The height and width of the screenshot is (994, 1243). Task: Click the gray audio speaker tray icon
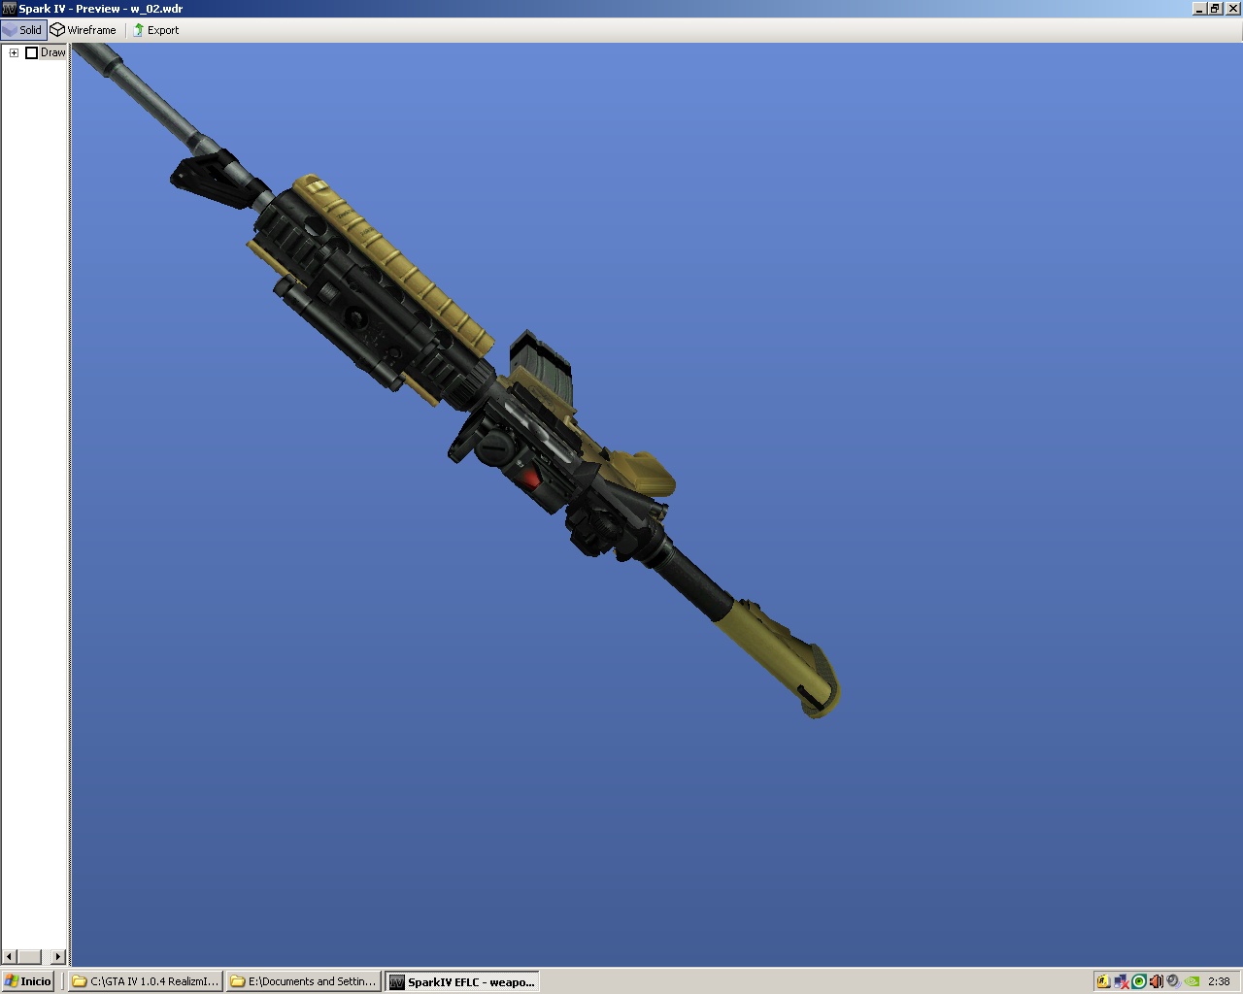[1174, 981]
